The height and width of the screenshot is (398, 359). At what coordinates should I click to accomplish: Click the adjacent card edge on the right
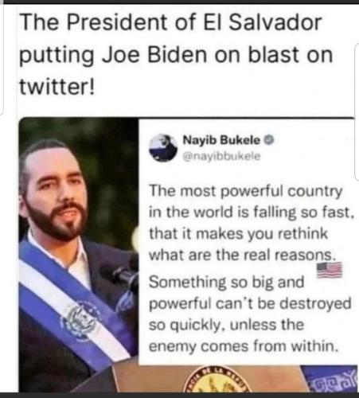(357, 111)
